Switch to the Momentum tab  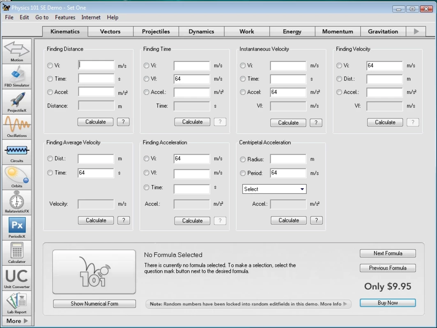pyautogui.click(x=338, y=32)
